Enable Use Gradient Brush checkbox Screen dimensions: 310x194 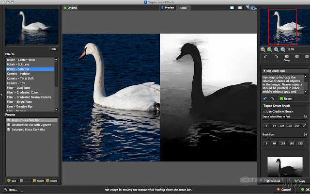click(x=264, y=112)
